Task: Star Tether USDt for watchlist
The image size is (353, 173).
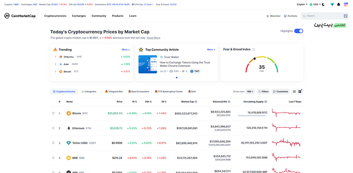Action: [53, 143]
